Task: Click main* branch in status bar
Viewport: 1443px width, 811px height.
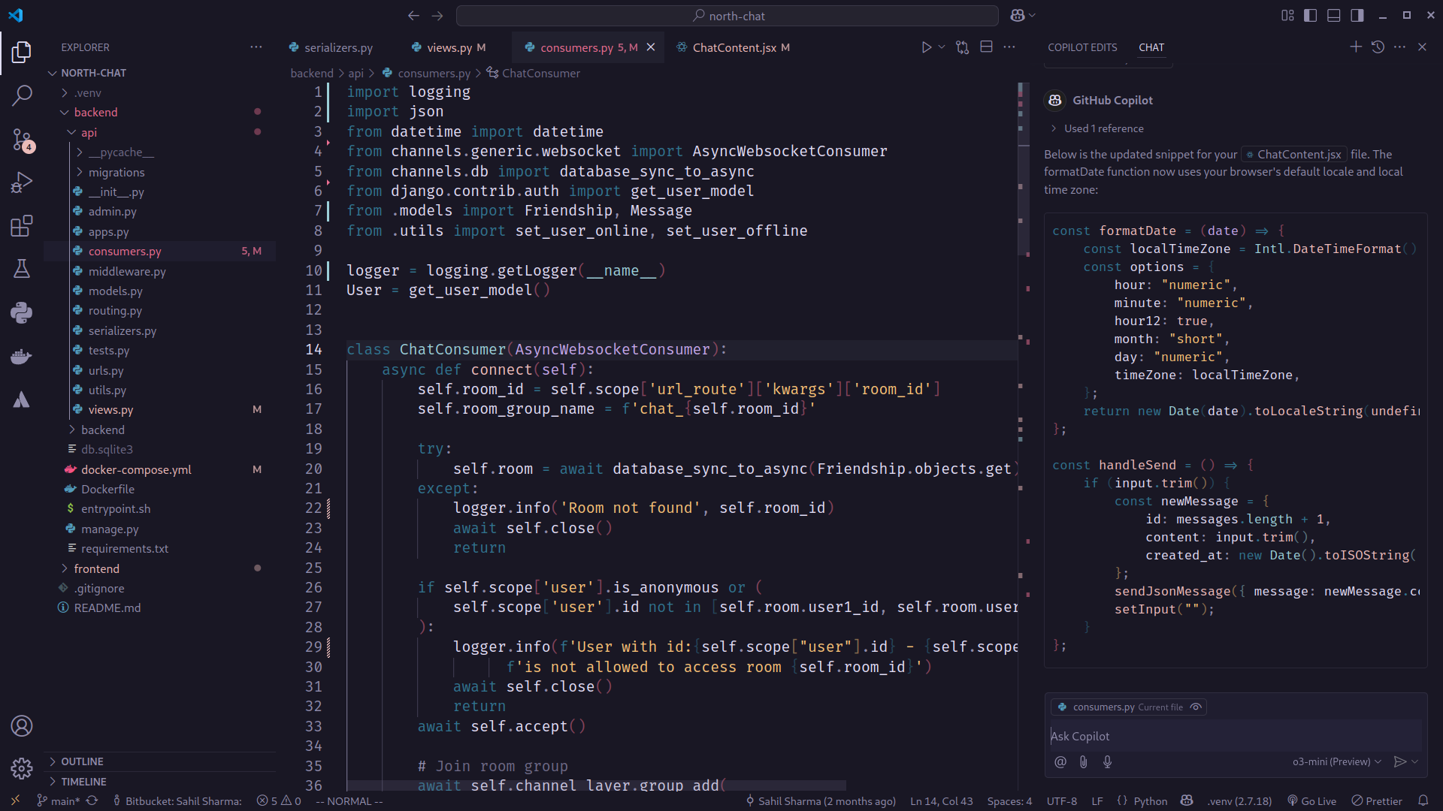Action: pos(59,800)
